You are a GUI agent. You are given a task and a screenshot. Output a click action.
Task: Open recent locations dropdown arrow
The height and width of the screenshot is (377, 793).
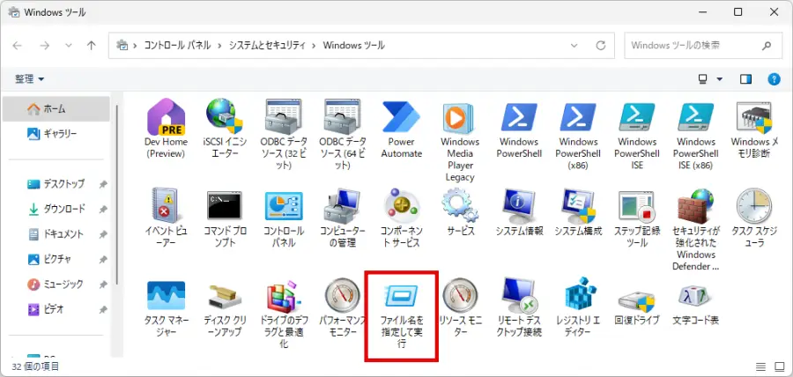click(69, 46)
